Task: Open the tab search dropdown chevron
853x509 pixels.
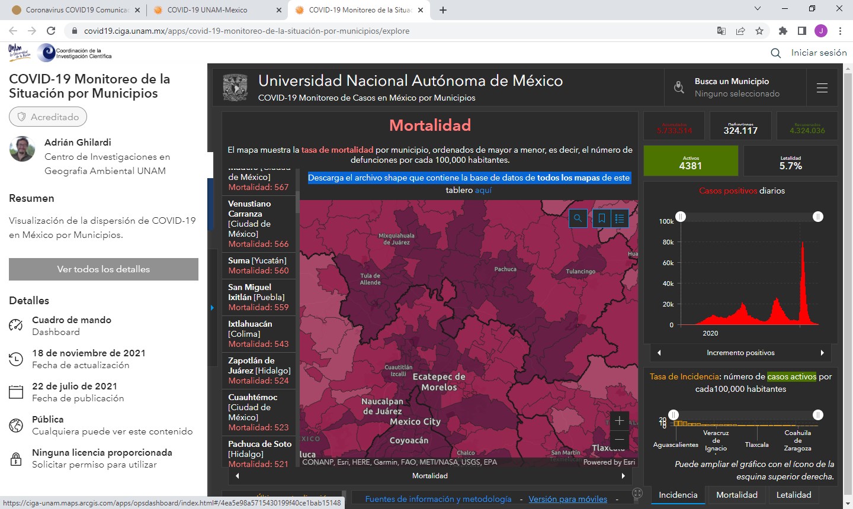Action: click(x=758, y=9)
